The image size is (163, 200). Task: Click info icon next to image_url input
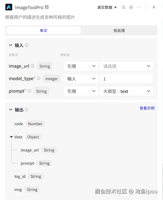click(x=33, y=66)
